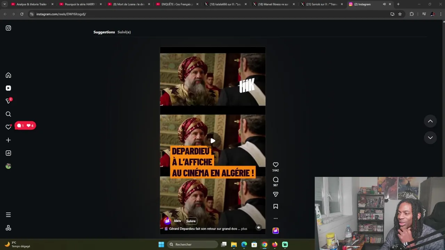Viewport: 445px width, 250px height.
Task: Switch to 'kalala666 sur X' tab
Action: pos(225,4)
